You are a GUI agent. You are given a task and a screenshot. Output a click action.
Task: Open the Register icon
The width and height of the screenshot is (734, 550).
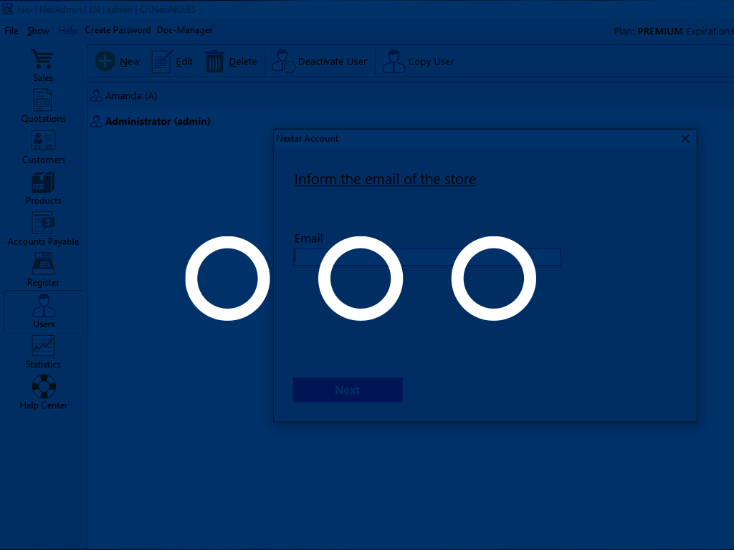click(x=43, y=269)
